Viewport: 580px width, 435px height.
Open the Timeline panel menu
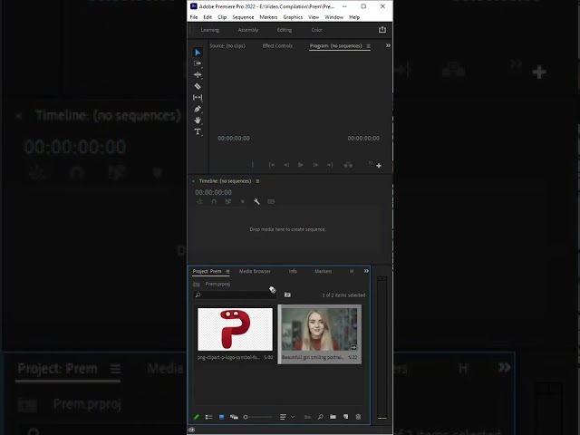257,181
